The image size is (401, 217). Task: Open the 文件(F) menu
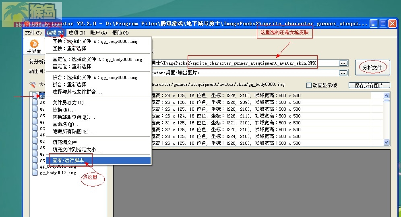click(x=33, y=32)
